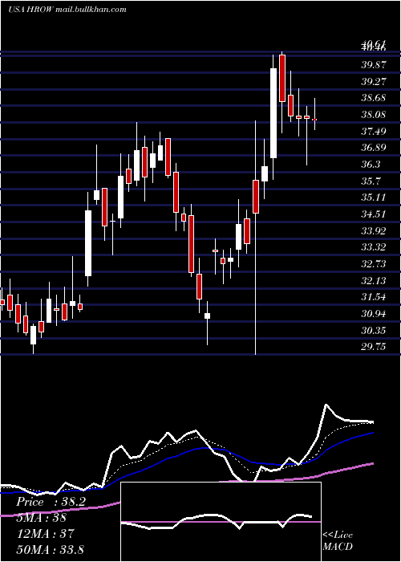Image resolution: width=401 pixels, height=562 pixels.
Task: Click the 36.3 price axis label
Action: (371, 165)
